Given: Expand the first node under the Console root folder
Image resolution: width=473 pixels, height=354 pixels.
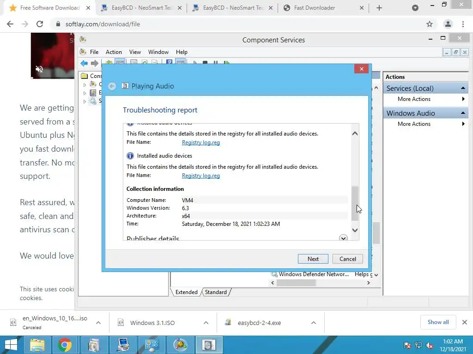Looking at the screenshot, I should tap(85, 85).
